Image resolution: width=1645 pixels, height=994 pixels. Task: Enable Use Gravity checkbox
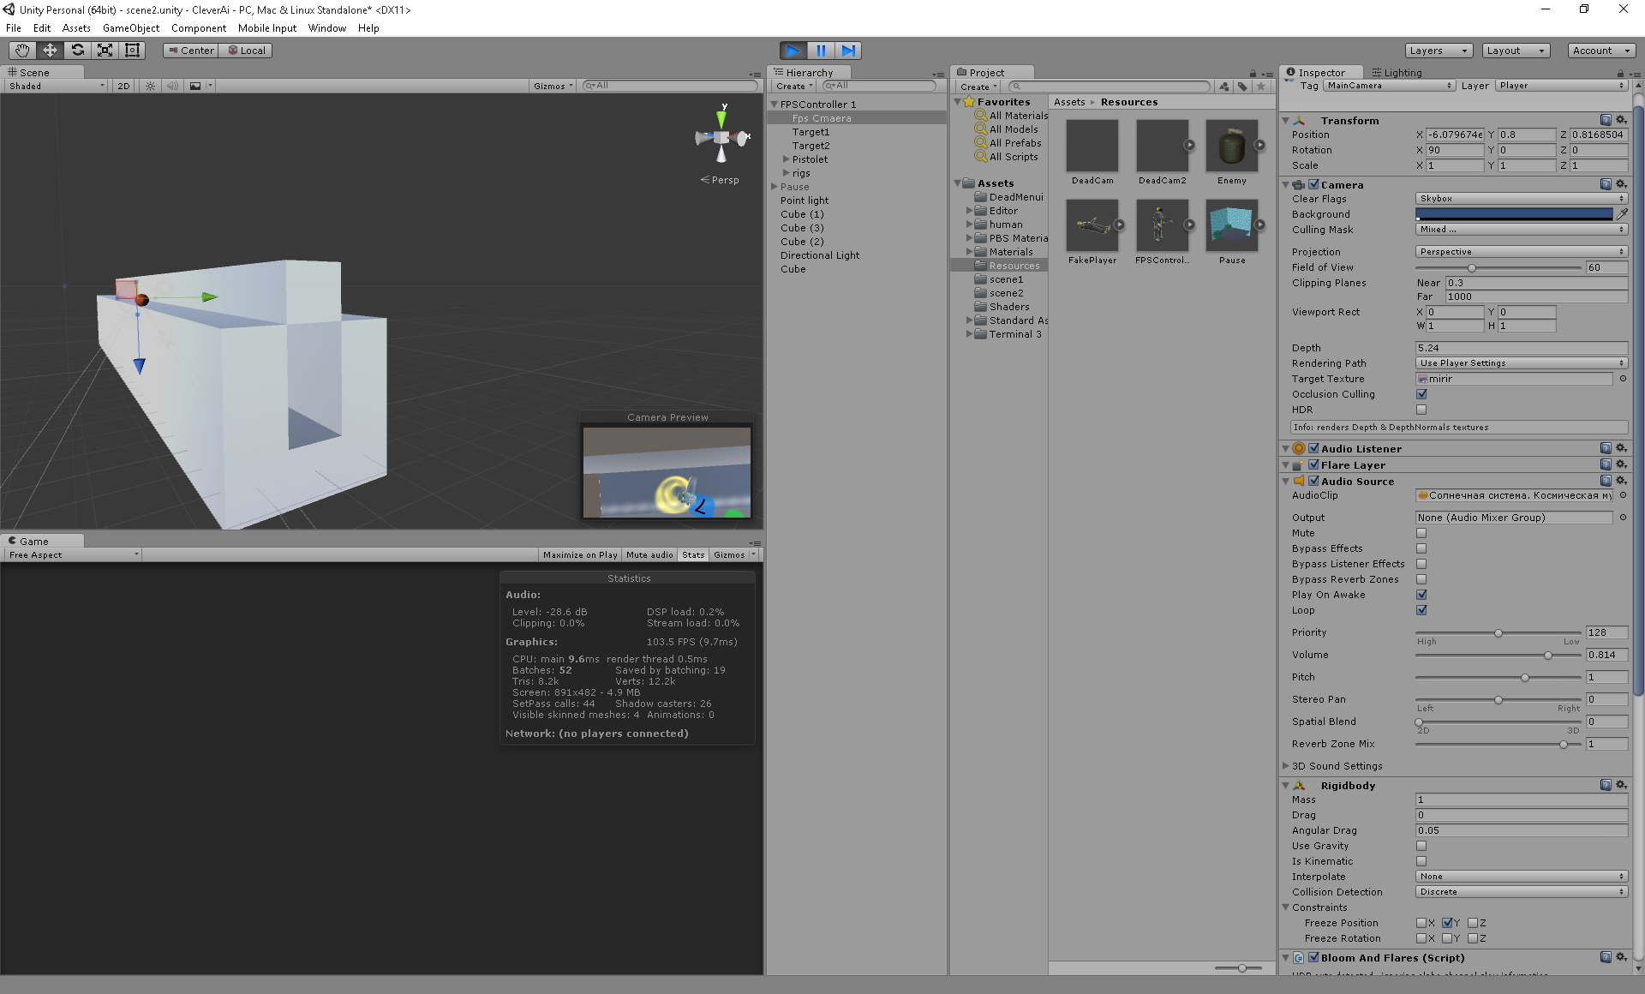1421,846
